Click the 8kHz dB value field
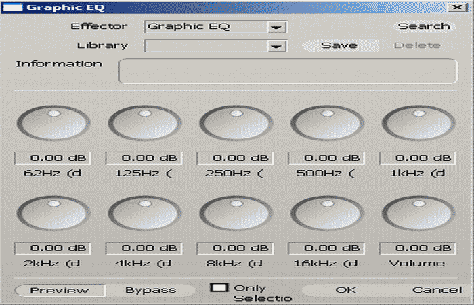 (x=236, y=249)
